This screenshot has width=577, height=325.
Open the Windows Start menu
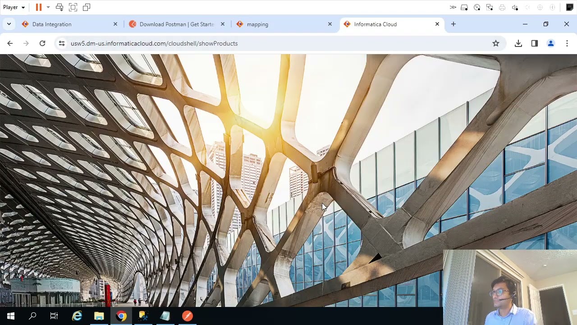(x=11, y=316)
